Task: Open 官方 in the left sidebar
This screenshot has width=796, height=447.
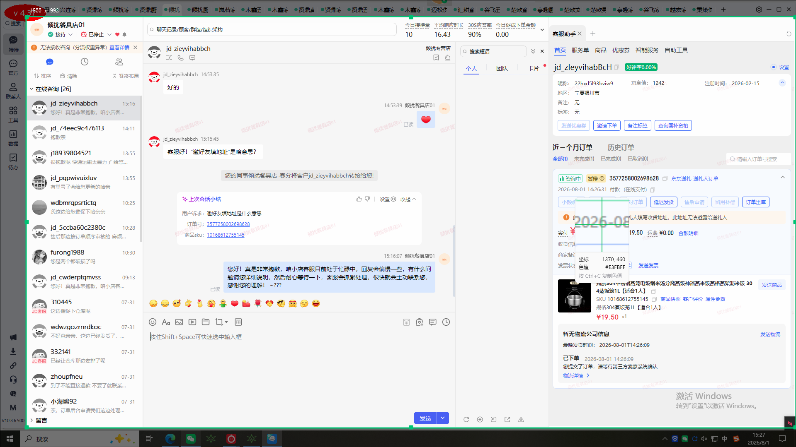Action: pyautogui.click(x=13, y=67)
